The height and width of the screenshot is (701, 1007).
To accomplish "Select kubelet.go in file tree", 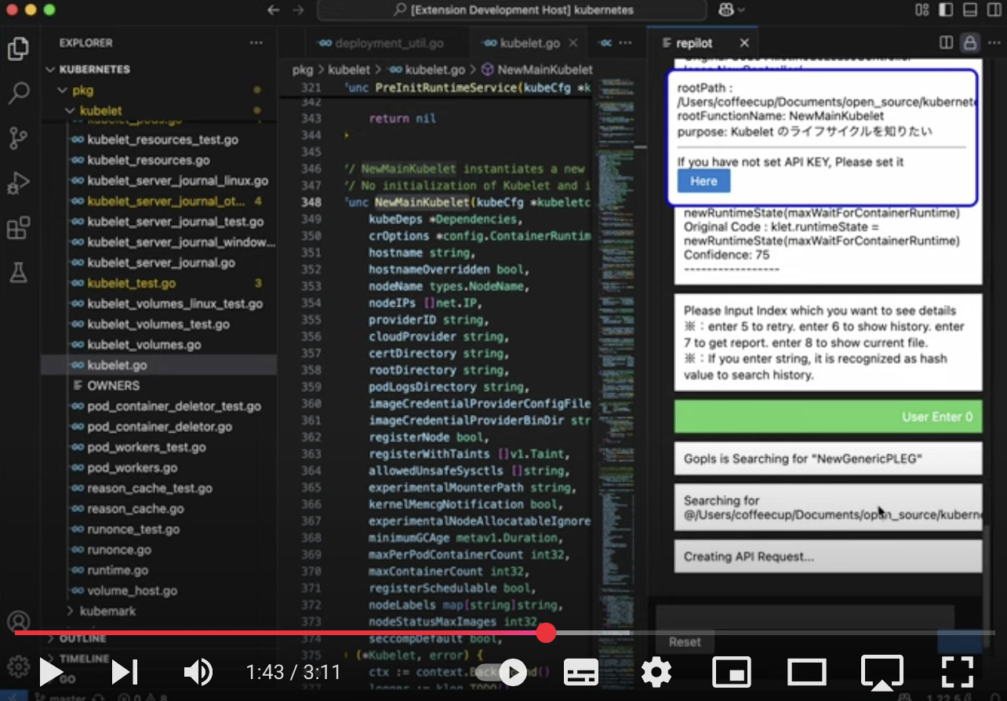I will (158, 365).
